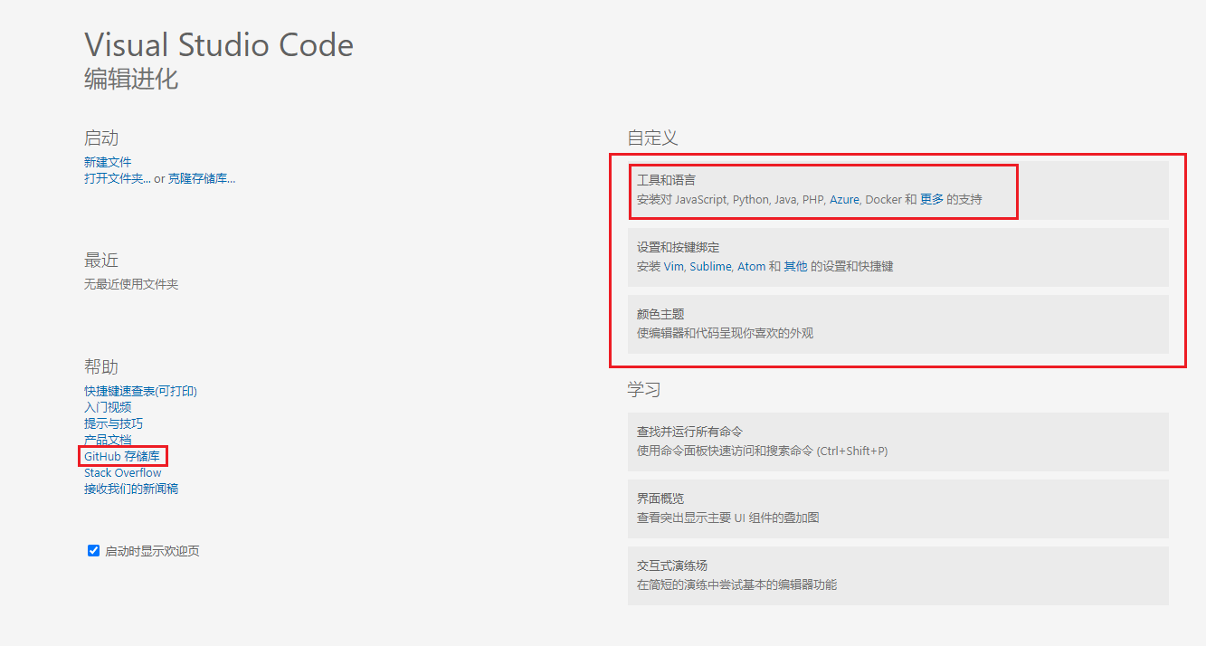Open the 产品文档 link
This screenshot has width=1206, height=646.
click(108, 440)
